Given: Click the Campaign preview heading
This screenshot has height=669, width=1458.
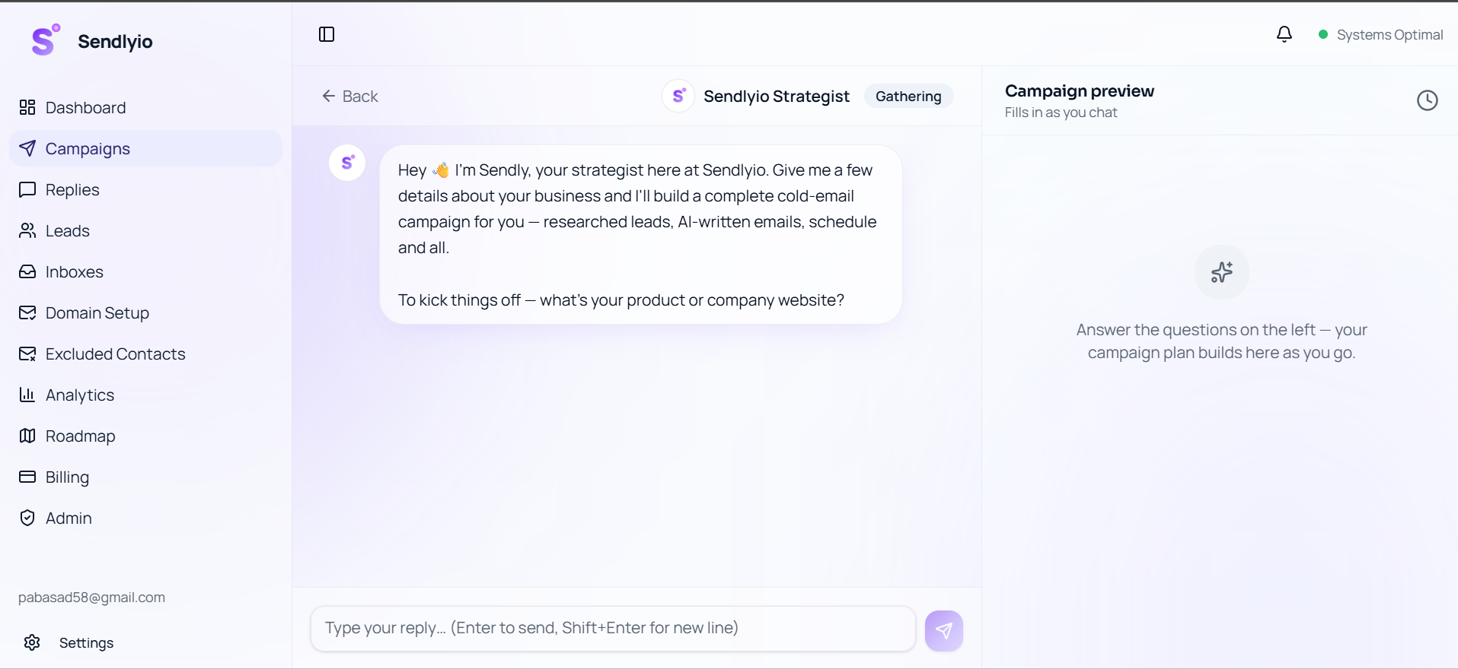Looking at the screenshot, I should click(x=1080, y=90).
